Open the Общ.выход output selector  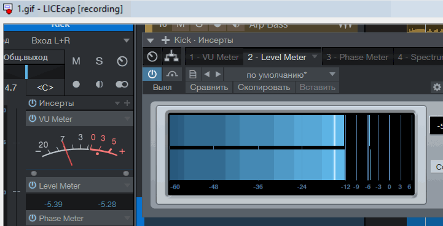[34, 58]
